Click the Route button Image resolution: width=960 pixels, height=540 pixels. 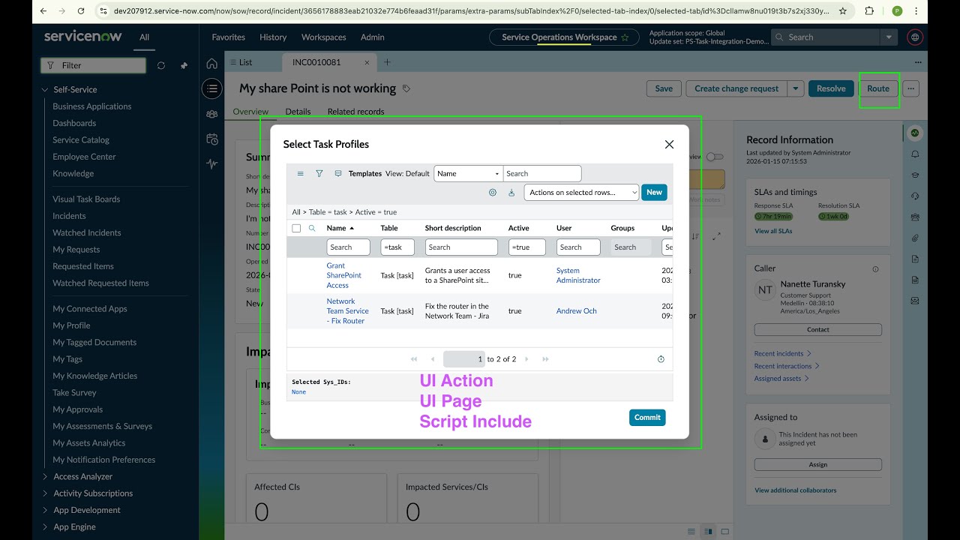(x=878, y=88)
